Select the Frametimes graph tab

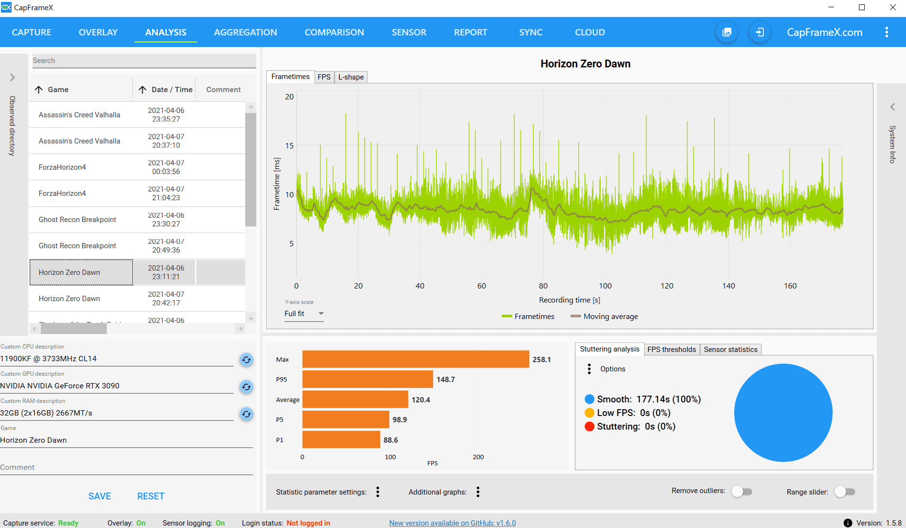coord(290,77)
